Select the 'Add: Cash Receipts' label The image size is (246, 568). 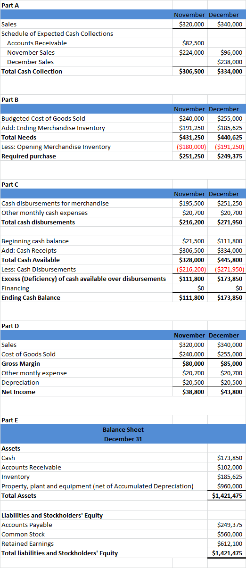(29, 250)
